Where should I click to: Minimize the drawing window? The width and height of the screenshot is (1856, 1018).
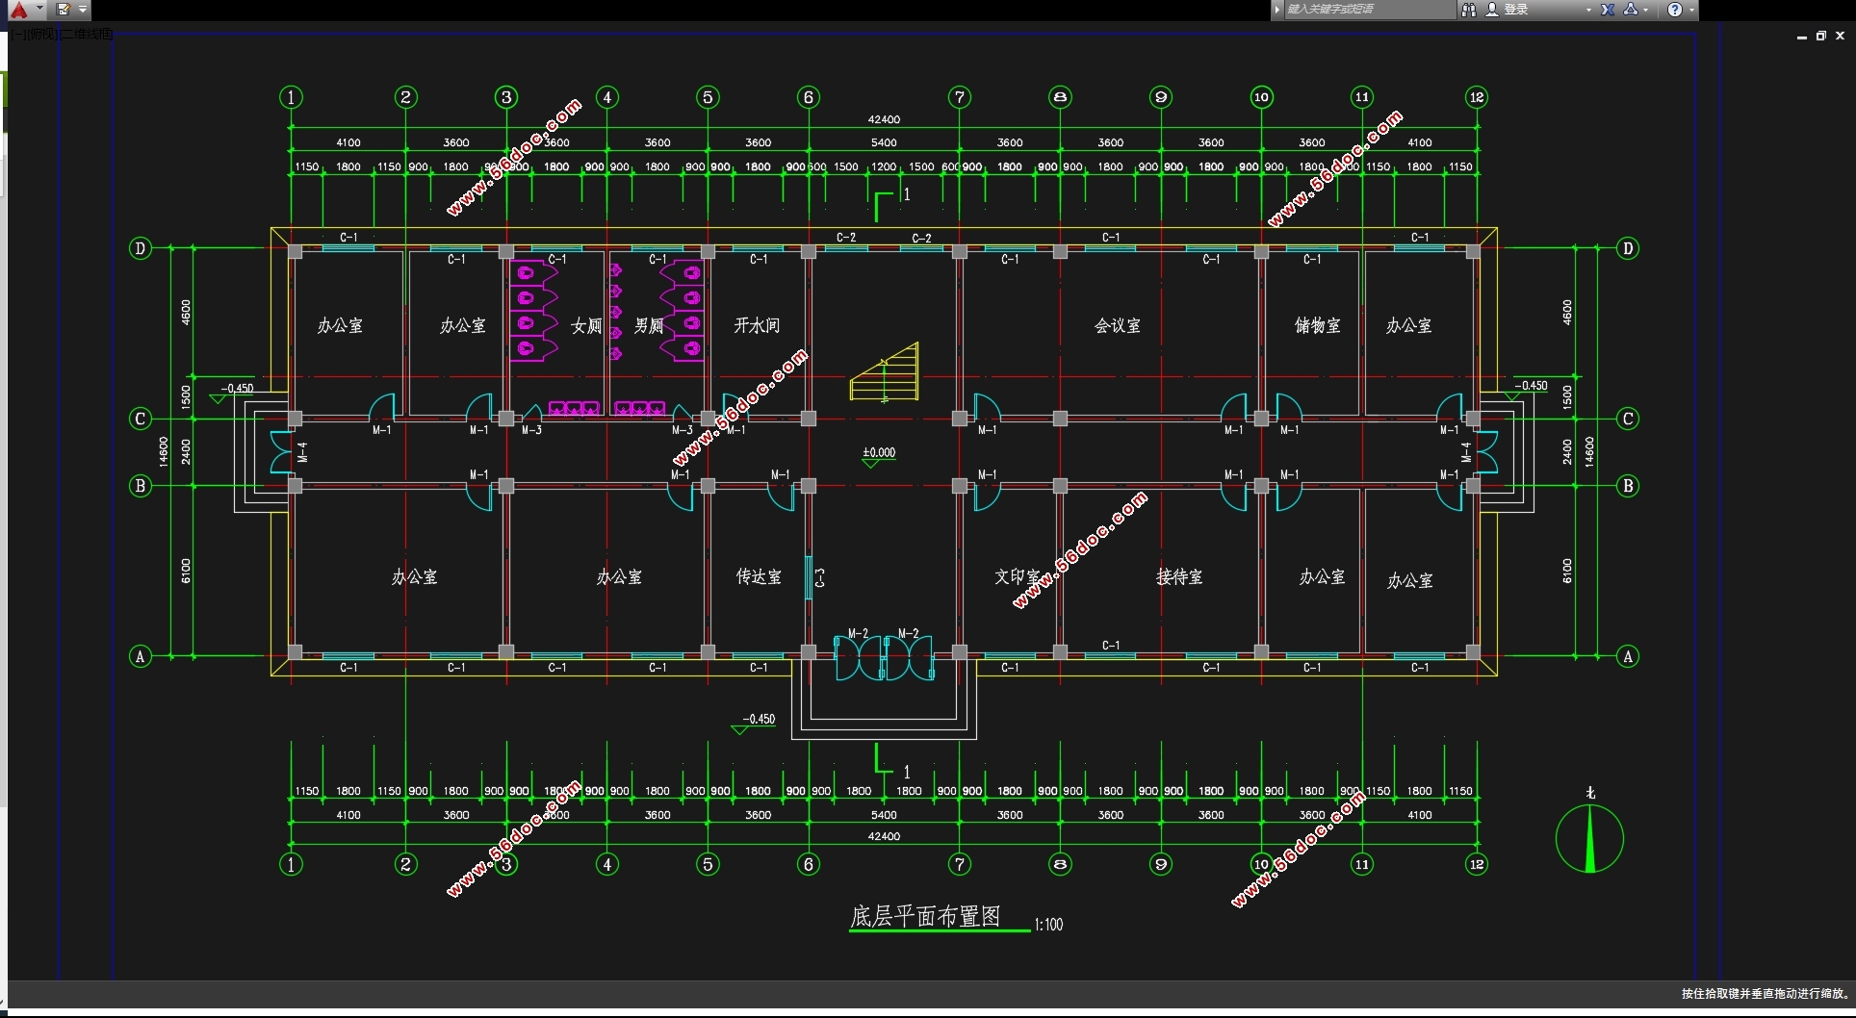[x=1801, y=36]
